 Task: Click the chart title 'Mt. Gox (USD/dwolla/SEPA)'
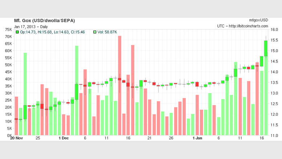(44, 20)
